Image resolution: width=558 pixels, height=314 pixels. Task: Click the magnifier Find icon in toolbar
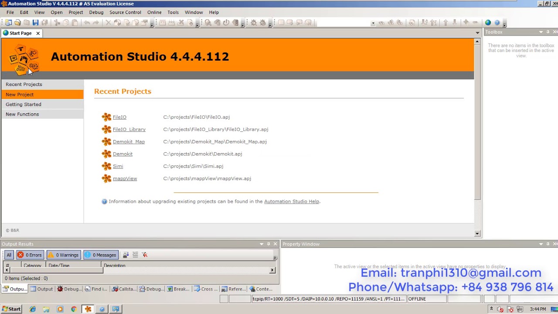coord(208,23)
